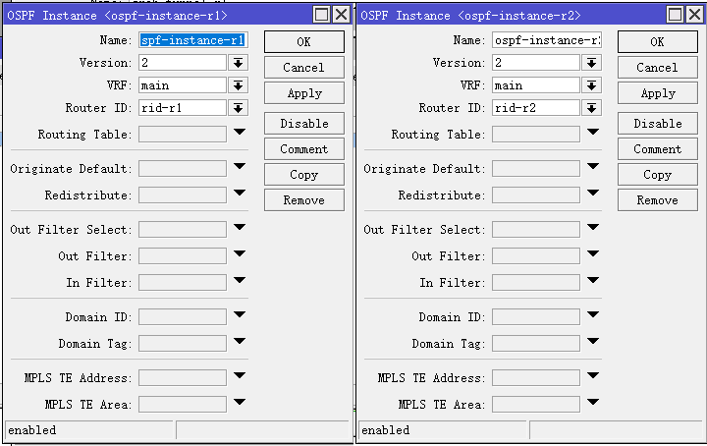Click OK in ospf-instance-r1 window

[x=303, y=42]
